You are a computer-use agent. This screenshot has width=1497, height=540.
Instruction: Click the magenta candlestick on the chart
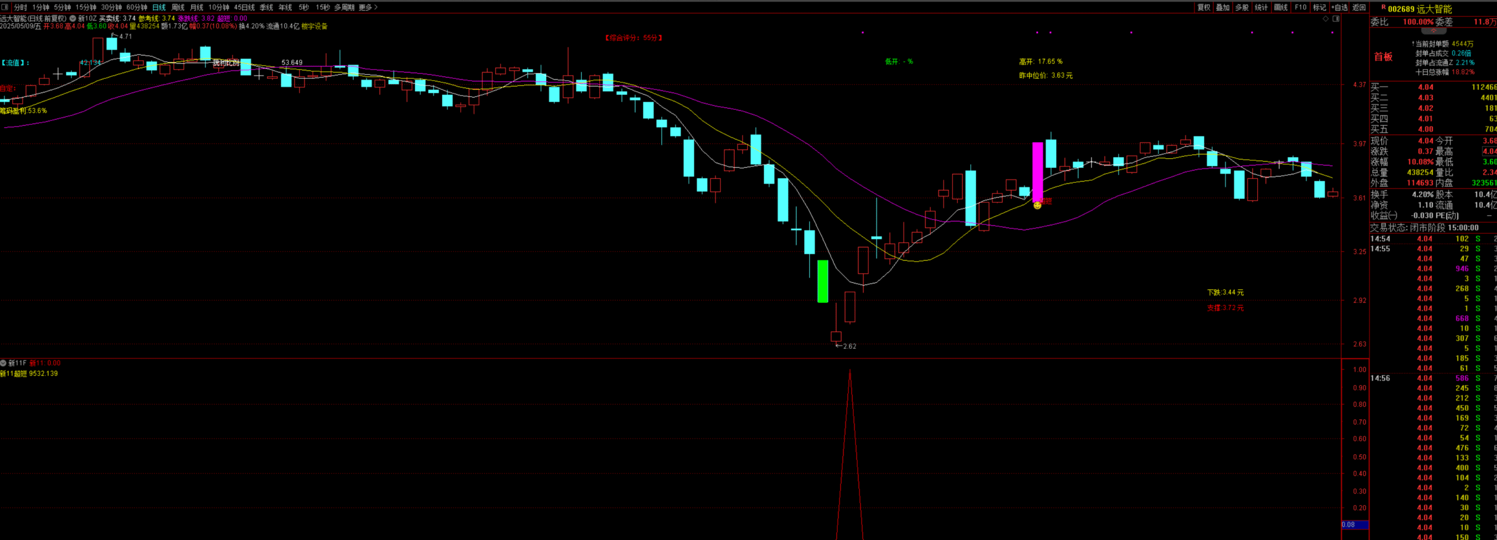(x=1037, y=172)
